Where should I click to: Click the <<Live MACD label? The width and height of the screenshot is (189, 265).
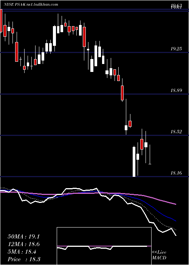(x=159, y=255)
